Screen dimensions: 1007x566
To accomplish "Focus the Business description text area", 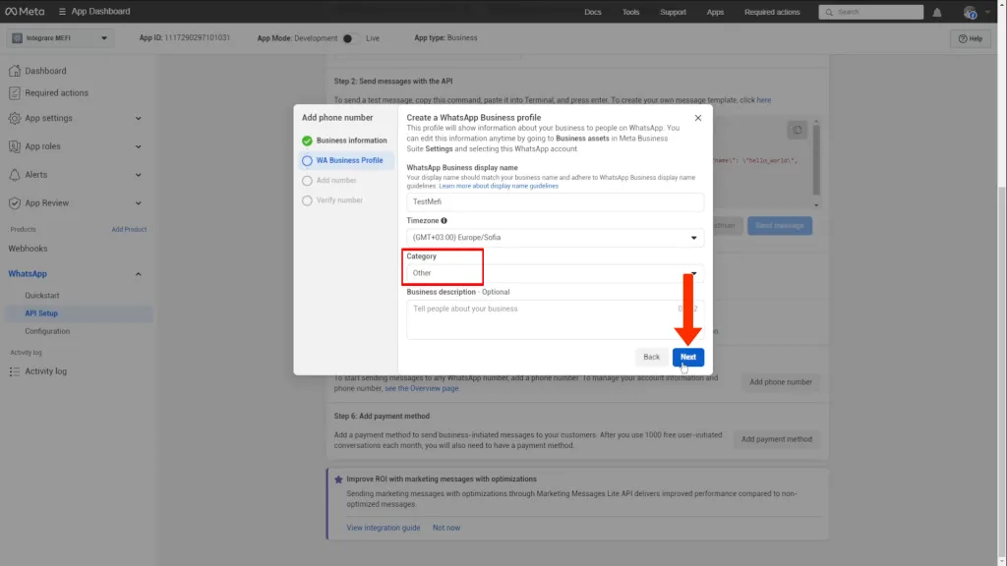I will [555, 319].
